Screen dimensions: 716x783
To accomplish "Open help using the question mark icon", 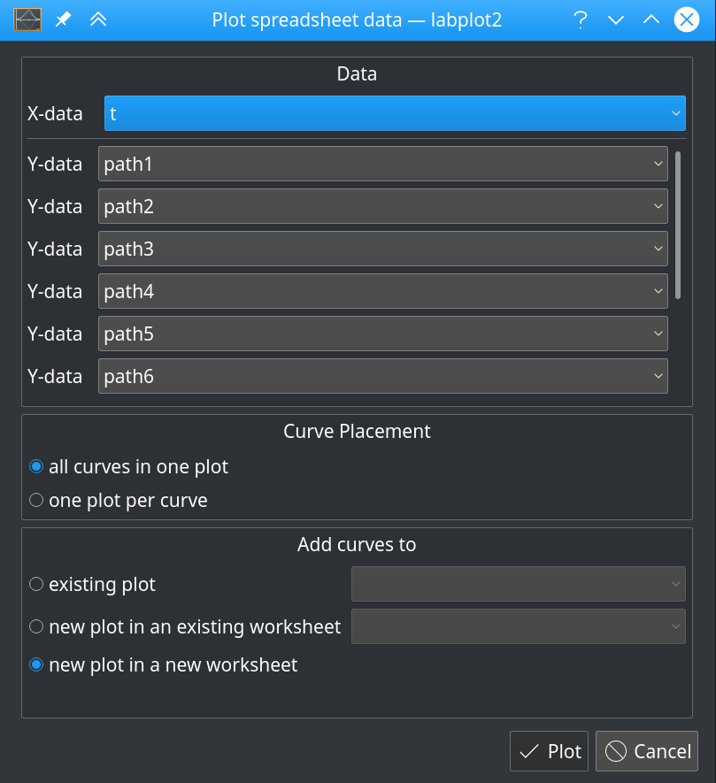I will tap(580, 19).
